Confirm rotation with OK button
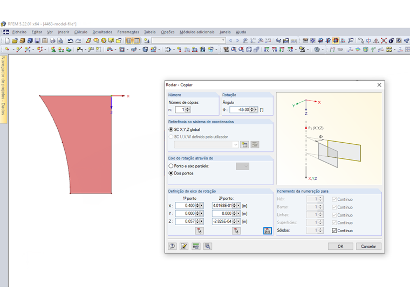Screen dimensions: 410x307 (x=340, y=246)
